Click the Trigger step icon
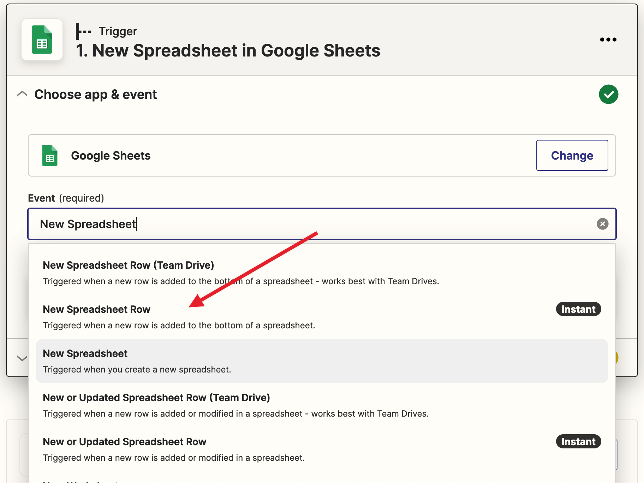This screenshot has width=644, height=483. coord(83,31)
